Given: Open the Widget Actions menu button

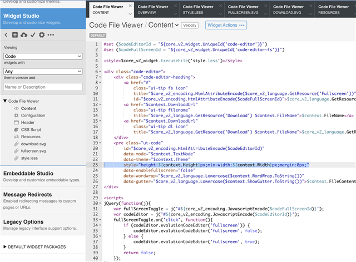Looking at the screenshot, I should coord(226,25).
